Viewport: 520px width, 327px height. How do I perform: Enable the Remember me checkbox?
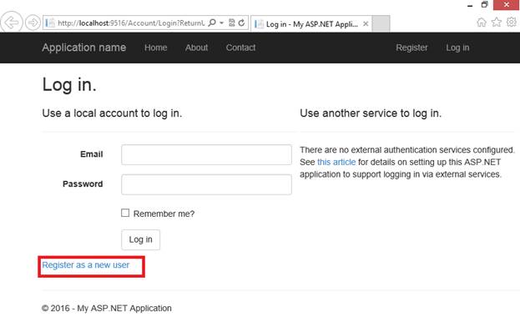125,213
